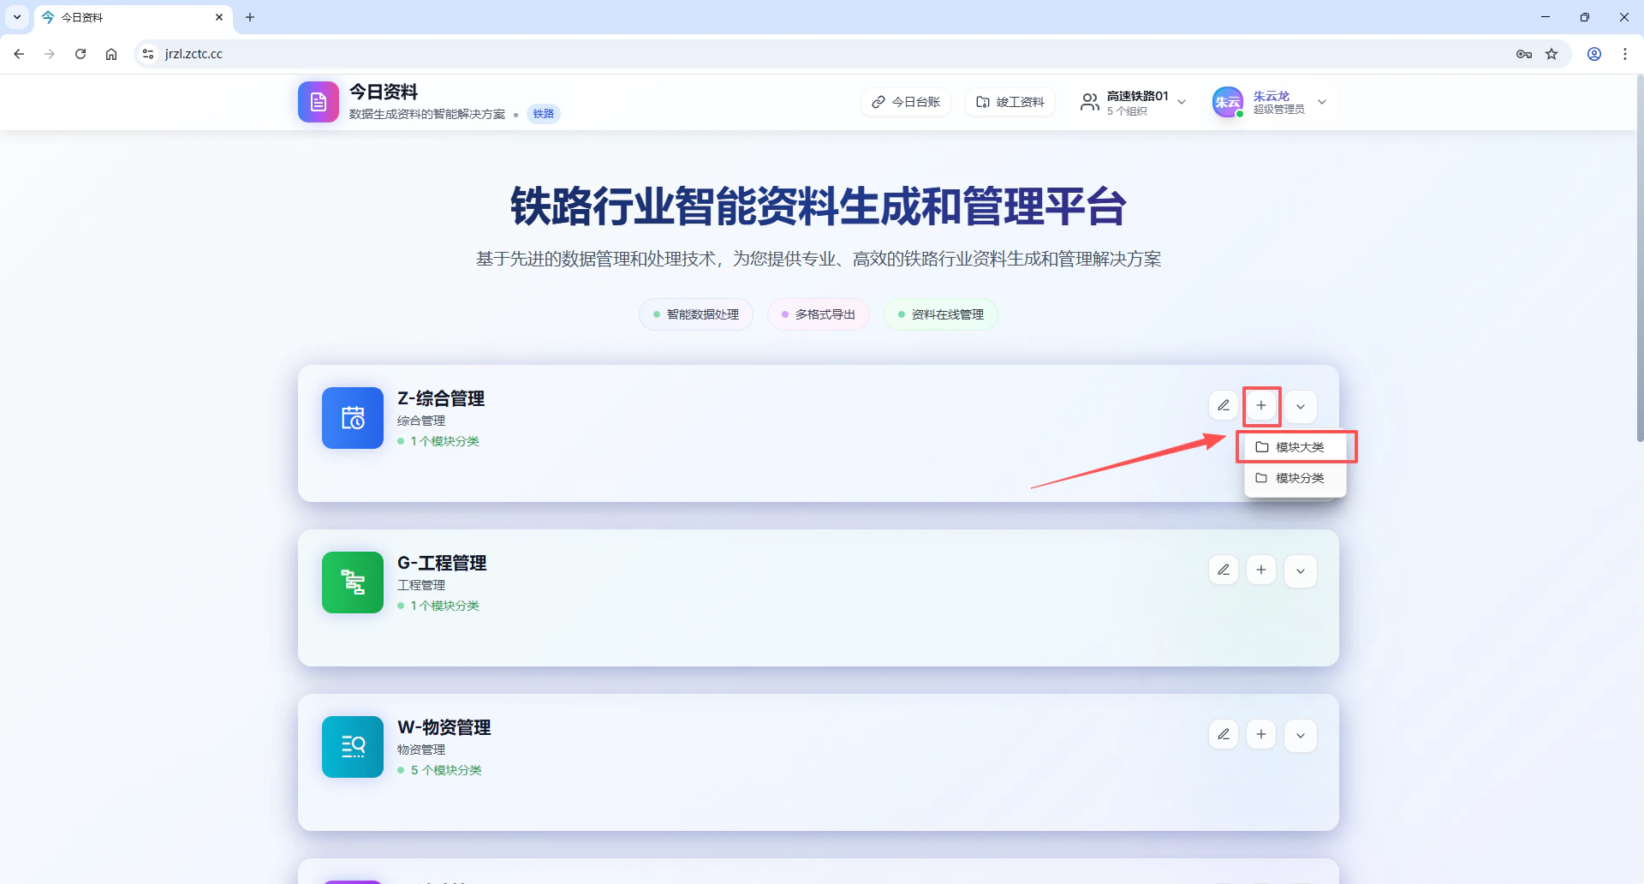Edit the Z-综合管理 module with pencil icon
The width and height of the screenshot is (1644, 884).
point(1224,405)
